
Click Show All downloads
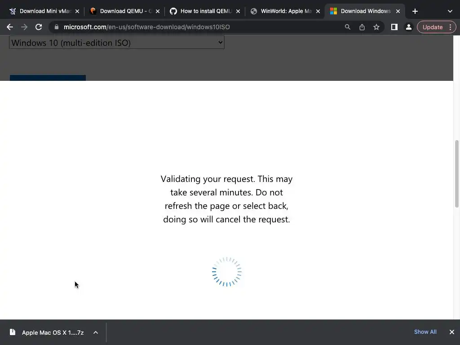425,332
